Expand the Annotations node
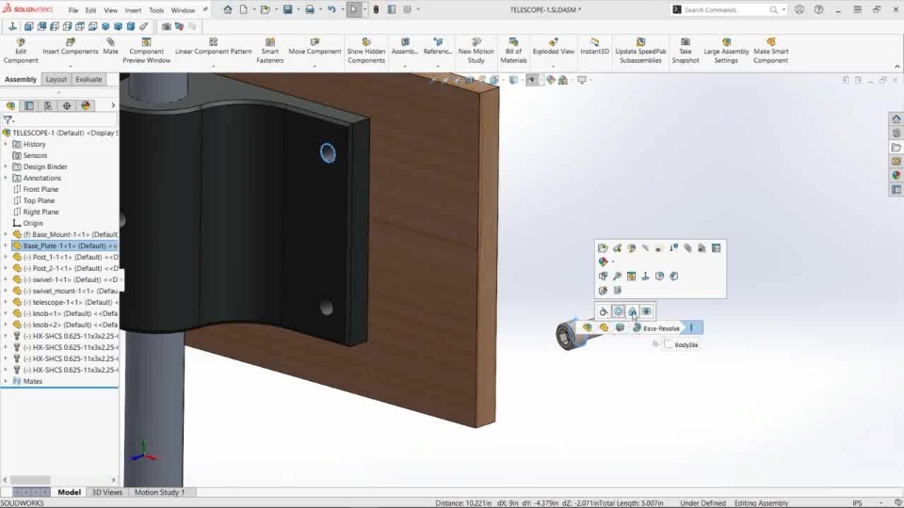The height and width of the screenshot is (508, 904). 6,178
